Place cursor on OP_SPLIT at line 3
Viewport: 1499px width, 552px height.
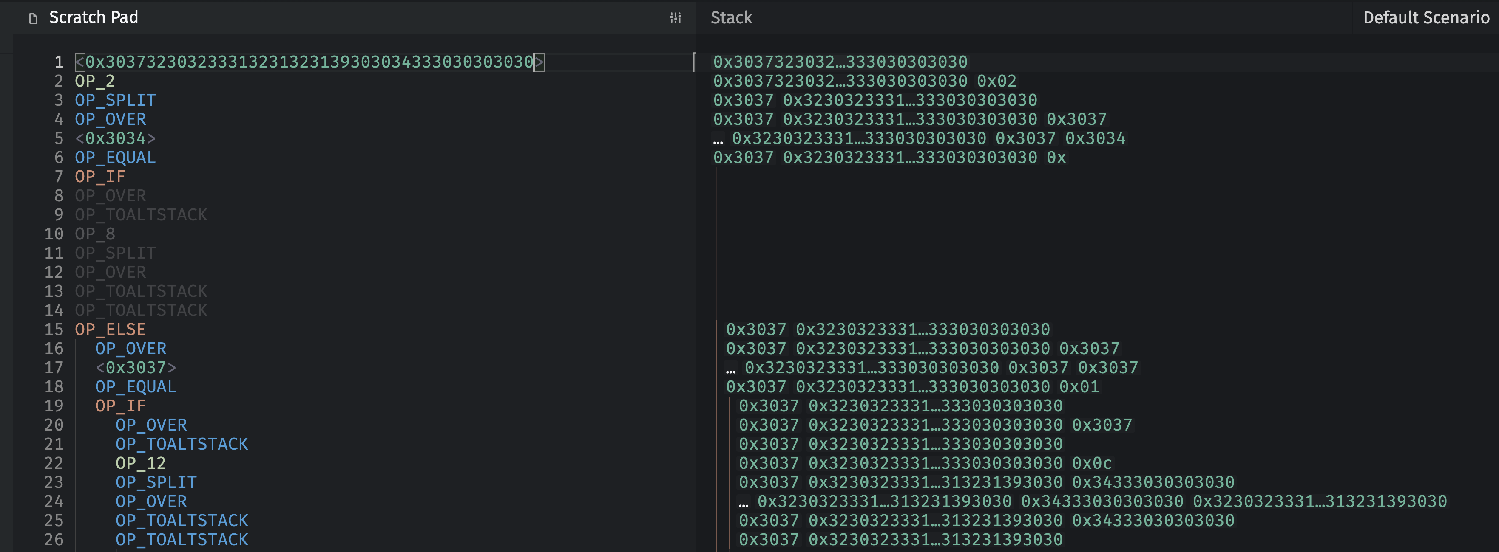(x=115, y=101)
